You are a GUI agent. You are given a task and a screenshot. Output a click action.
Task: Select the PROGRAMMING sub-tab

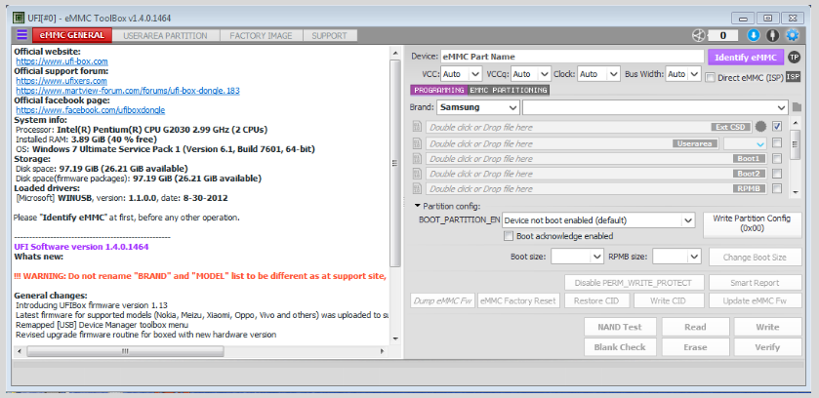pyautogui.click(x=438, y=91)
